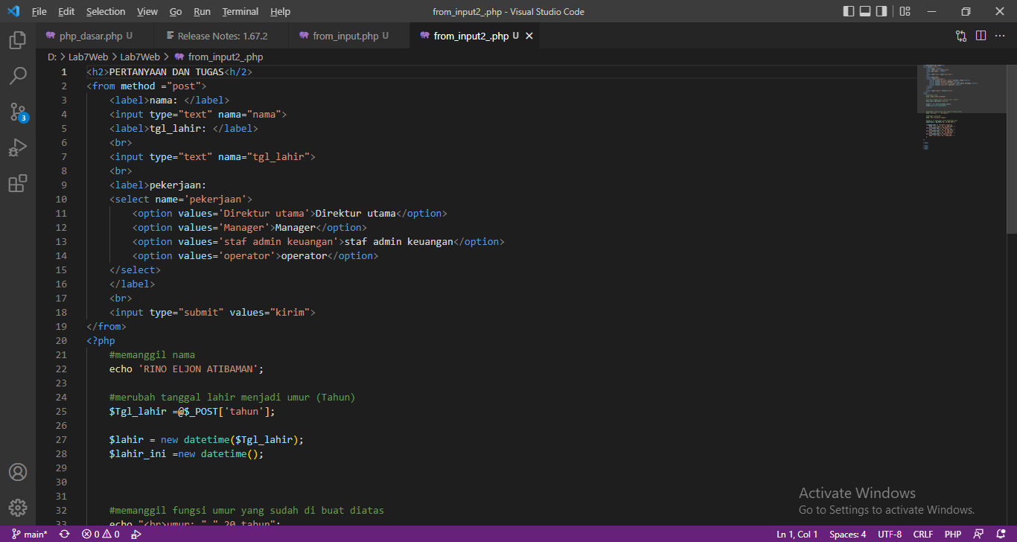
Task: Open errors and warnings problems indicator
Action: coord(101,535)
